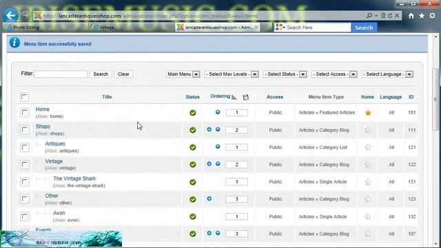Open the Home menu item link
The height and width of the screenshot is (248, 441).
tap(43, 109)
